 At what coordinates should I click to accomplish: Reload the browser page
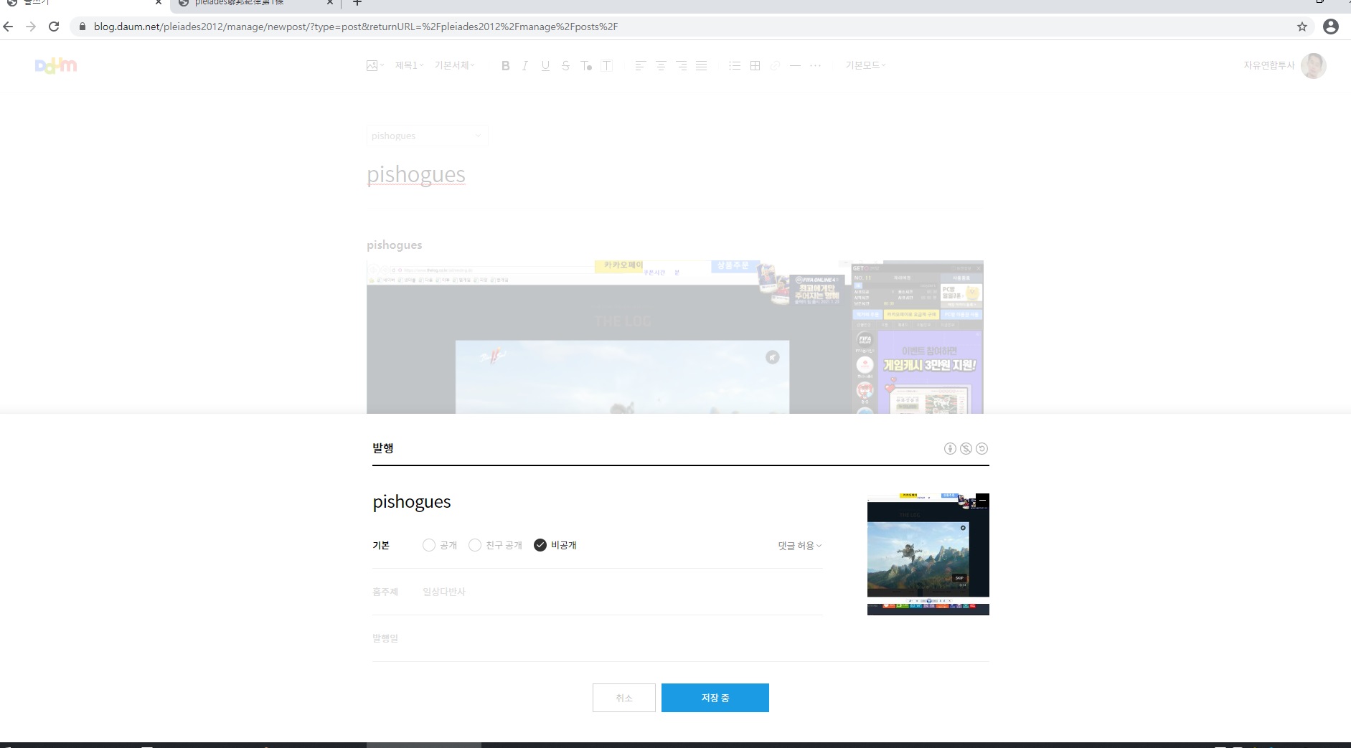coord(54,27)
